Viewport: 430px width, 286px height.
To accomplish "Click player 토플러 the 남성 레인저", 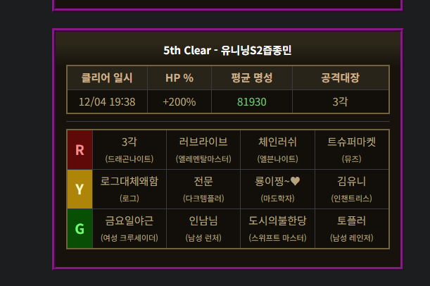I will point(351,221).
